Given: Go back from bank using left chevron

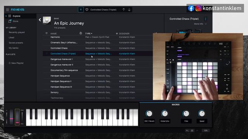Looking at the screenshot, I should [40, 20].
